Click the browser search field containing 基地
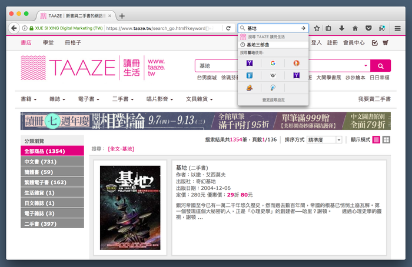The image size is (412, 267). [x=273, y=28]
